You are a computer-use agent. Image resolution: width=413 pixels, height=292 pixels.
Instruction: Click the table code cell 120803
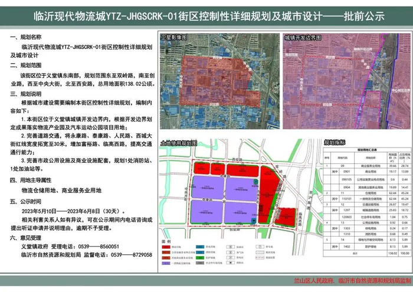click(347, 217)
